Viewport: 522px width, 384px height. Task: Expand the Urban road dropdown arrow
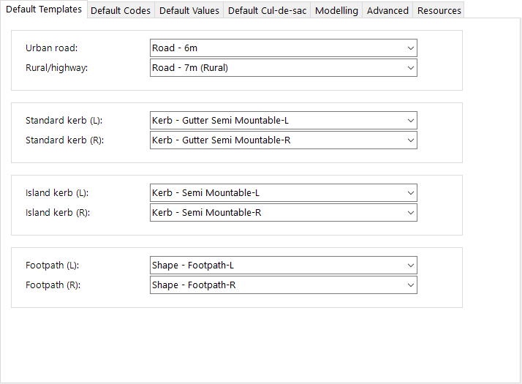tap(410, 48)
